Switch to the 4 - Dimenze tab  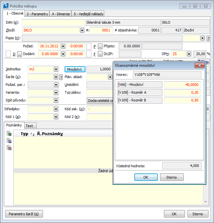61,14
